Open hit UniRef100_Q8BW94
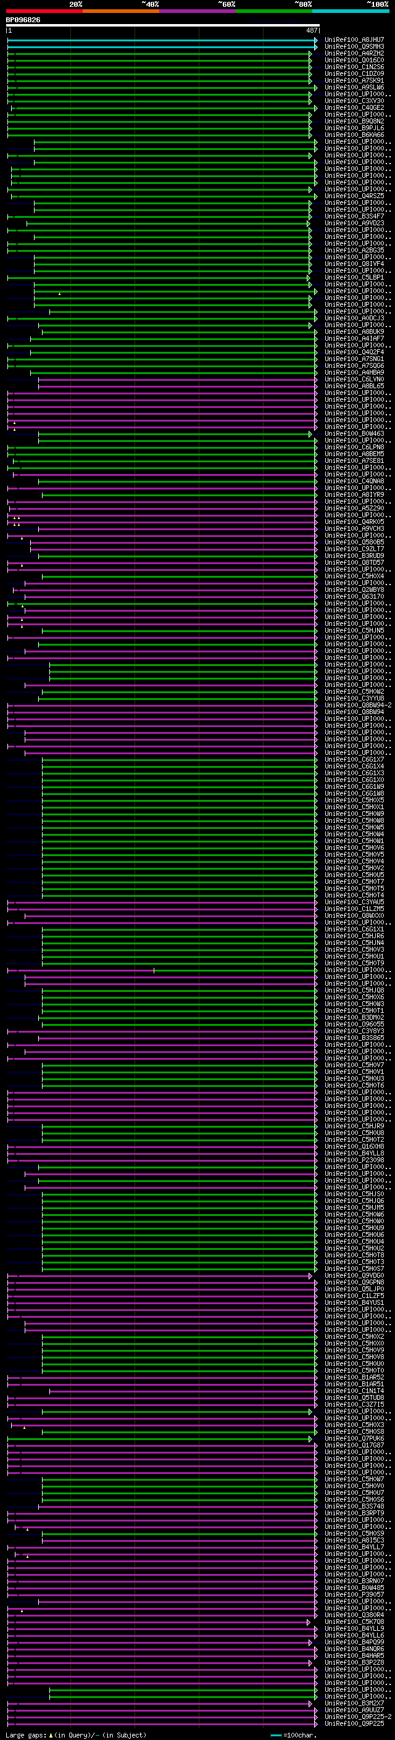The height and width of the screenshot is (1740, 395). click(x=354, y=712)
